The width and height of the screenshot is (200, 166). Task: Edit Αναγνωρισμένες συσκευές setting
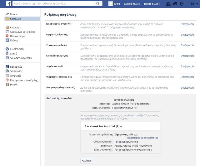[x=187, y=88]
